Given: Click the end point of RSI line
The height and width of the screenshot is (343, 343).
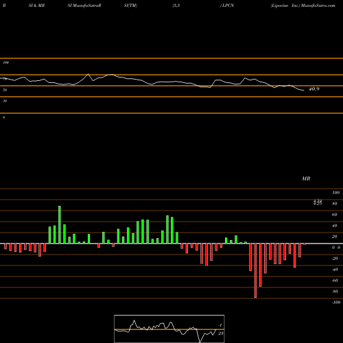Looking at the screenshot, I should click(304, 91).
